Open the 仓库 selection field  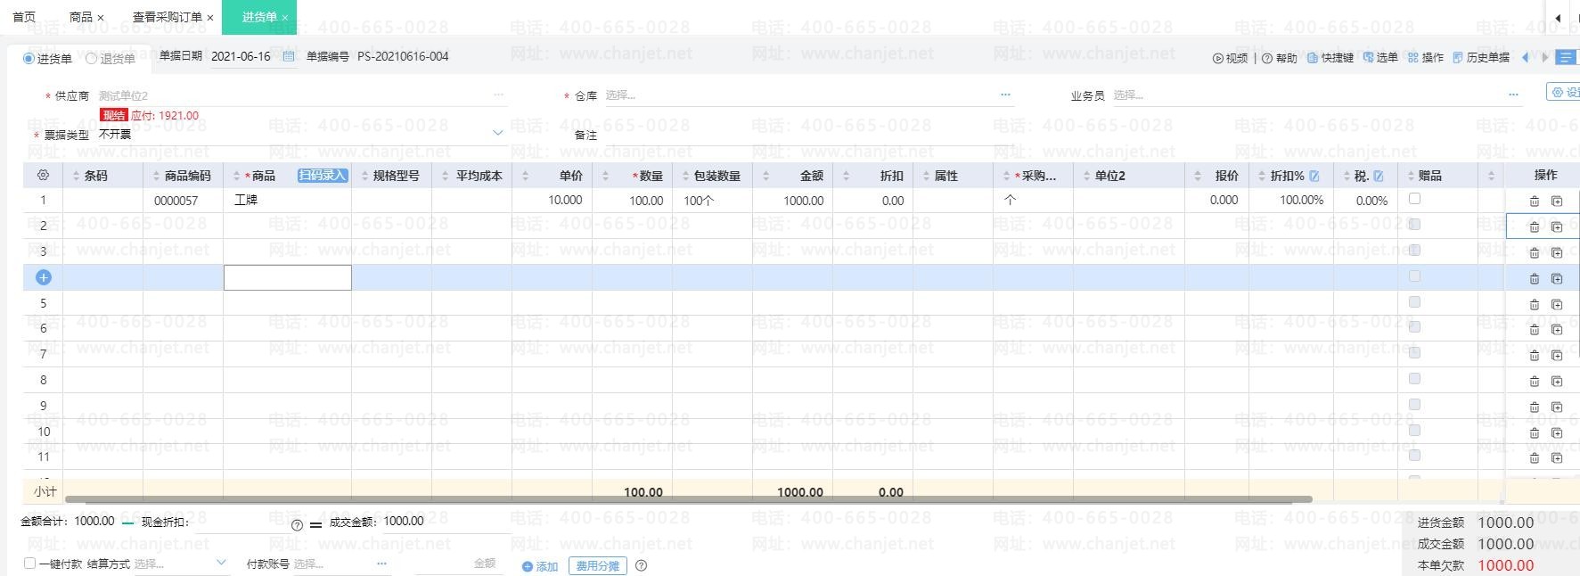[802, 95]
